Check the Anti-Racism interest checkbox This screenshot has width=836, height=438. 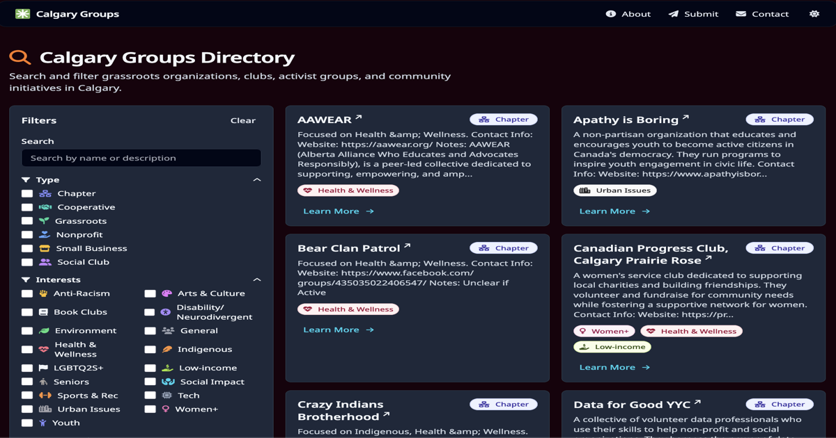[27, 293]
